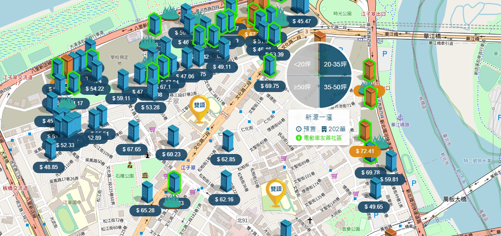Click the $ 45.47 price label
The image size is (501, 236).
(302, 21)
